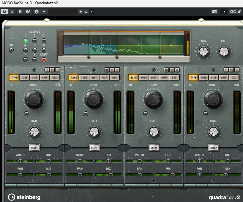Select the TAPE tab in band 1
Viewport: 243px width, 202px height.
(x=14, y=78)
